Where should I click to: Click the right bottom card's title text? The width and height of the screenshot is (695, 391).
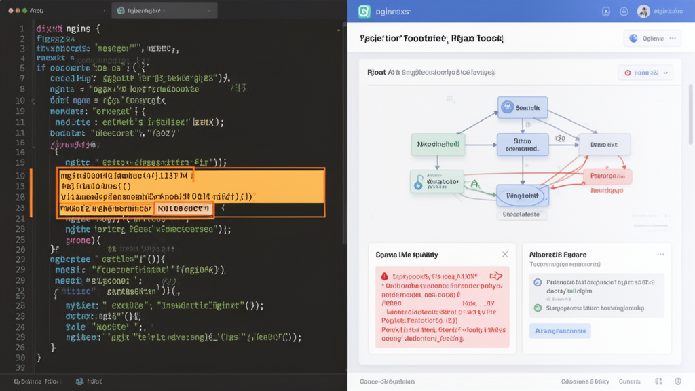click(558, 255)
